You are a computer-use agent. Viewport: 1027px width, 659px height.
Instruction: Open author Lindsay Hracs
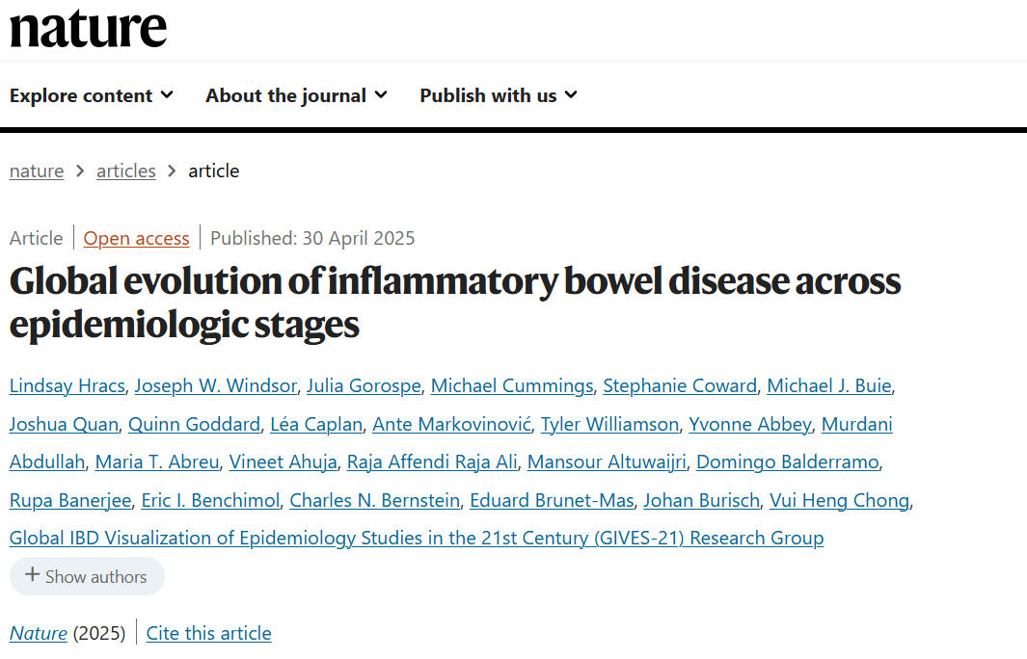tap(67, 386)
